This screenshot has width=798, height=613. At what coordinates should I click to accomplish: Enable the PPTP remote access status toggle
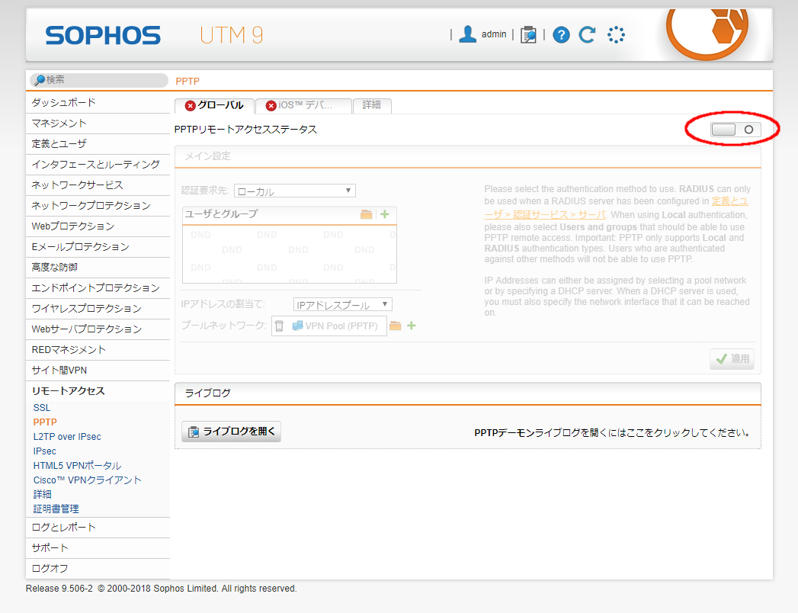click(736, 130)
